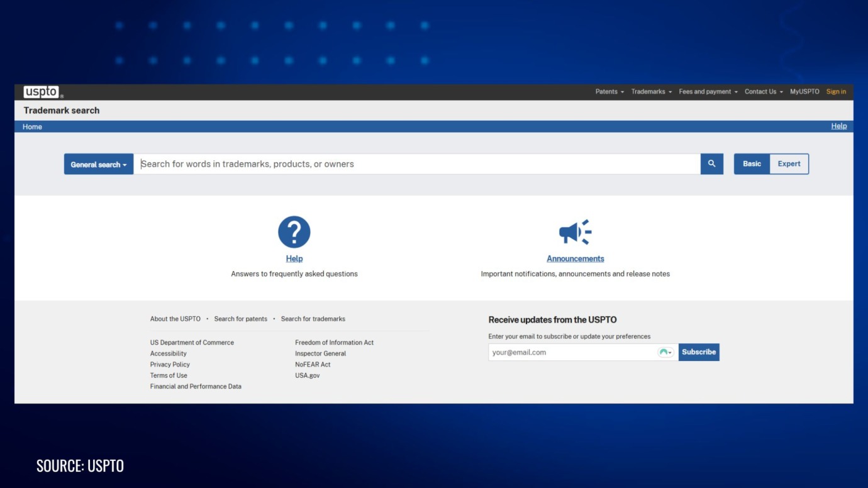Click the extension icon inside the email field
The width and height of the screenshot is (868, 488).
tap(665, 352)
